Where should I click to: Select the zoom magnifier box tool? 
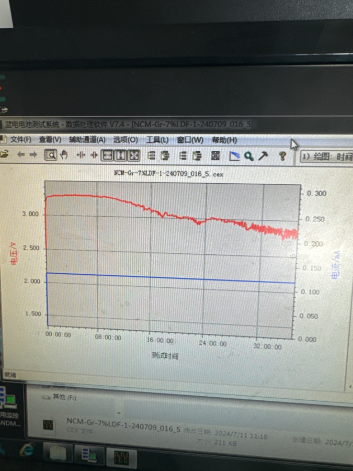point(51,155)
